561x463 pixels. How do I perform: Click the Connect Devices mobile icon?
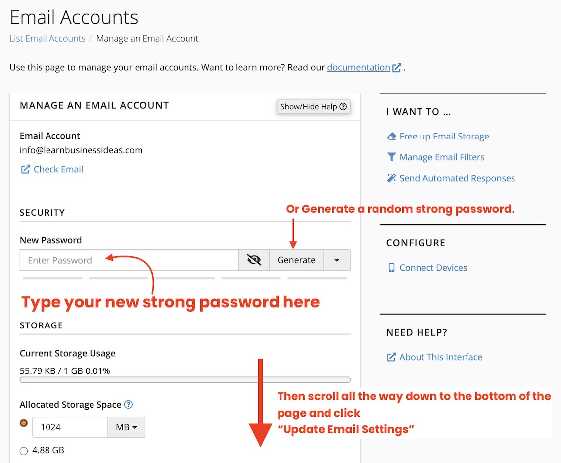pos(392,267)
